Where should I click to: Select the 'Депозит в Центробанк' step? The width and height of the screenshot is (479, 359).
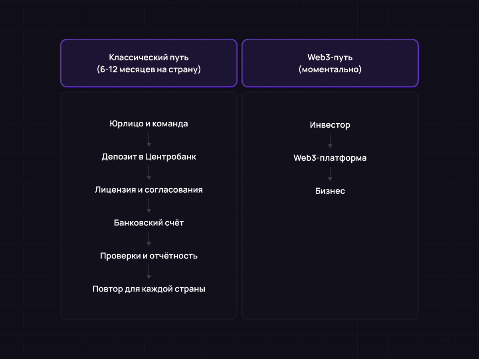(x=148, y=157)
